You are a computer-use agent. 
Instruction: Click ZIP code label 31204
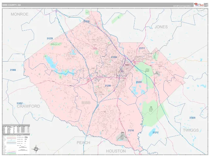coord(114,57)
